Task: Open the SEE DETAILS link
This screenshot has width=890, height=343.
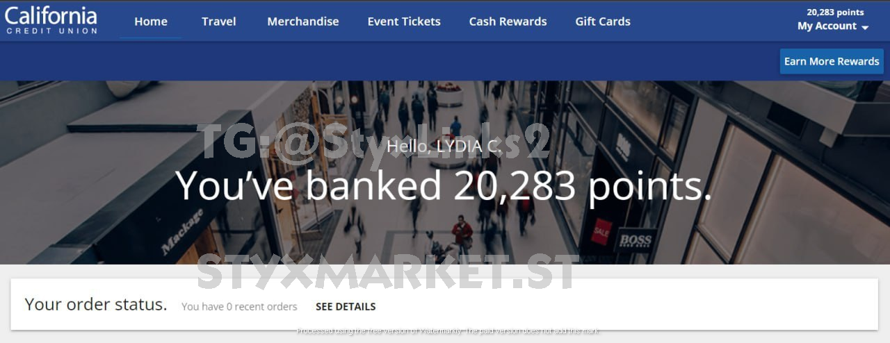Action: click(346, 306)
